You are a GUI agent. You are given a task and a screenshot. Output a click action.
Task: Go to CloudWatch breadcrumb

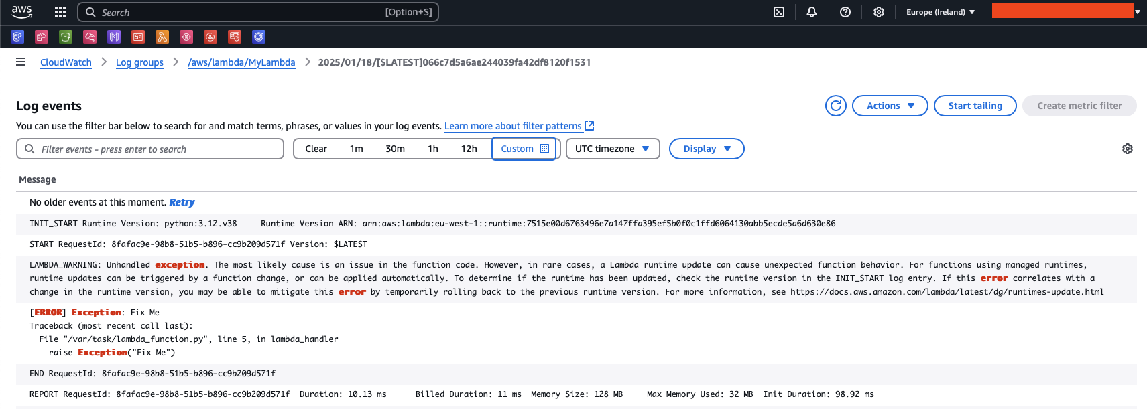point(66,62)
